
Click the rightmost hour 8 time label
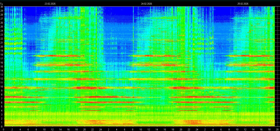[229, 129]
